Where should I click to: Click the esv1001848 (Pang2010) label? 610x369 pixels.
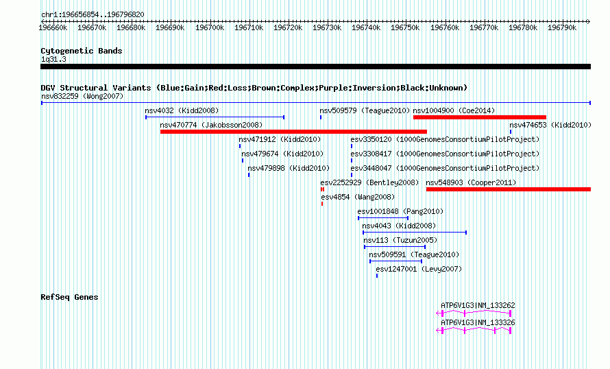(x=400, y=211)
